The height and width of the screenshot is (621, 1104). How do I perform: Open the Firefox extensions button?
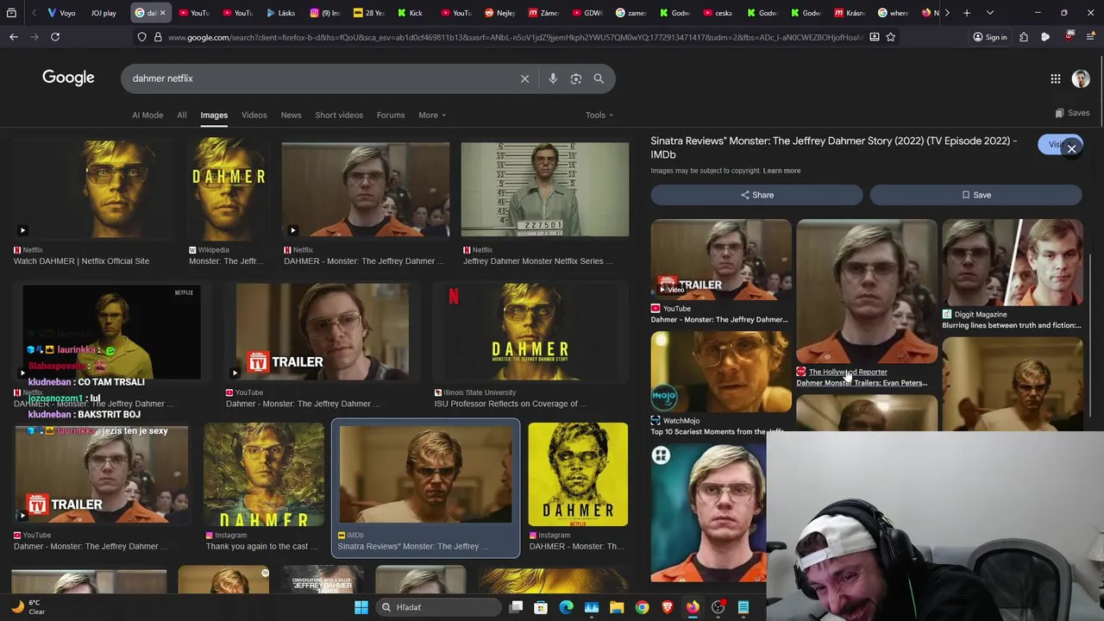[x=1023, y=37]
